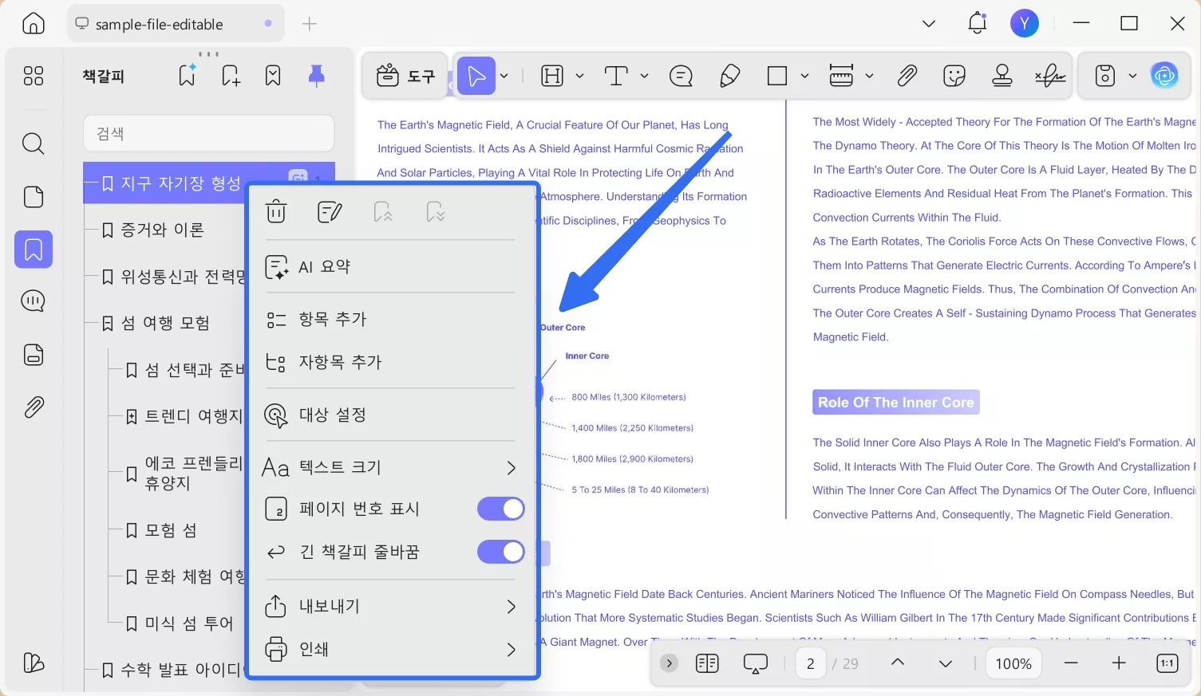
Task: Open the comment annotation tool
Action: pos(680,75)
